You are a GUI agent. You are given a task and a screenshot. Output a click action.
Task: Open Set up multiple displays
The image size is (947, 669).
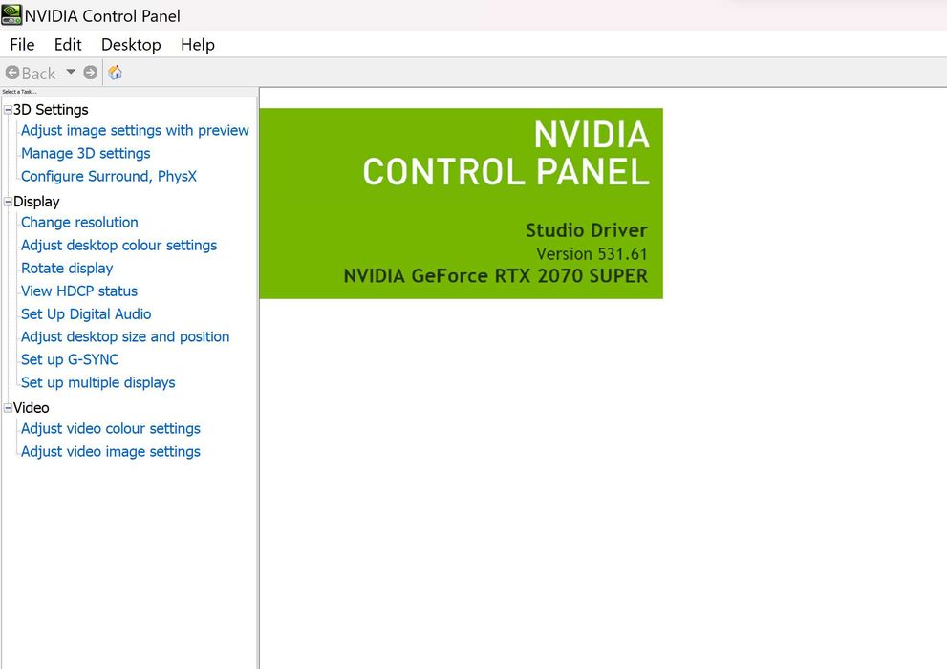click(x=97, y=383)
